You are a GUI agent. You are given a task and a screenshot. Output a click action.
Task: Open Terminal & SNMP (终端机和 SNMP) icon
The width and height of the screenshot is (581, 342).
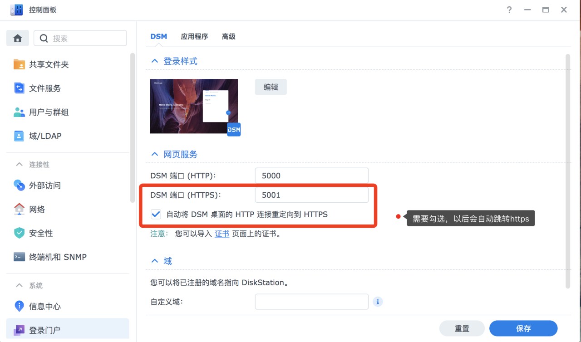click(x=19, y=257)
